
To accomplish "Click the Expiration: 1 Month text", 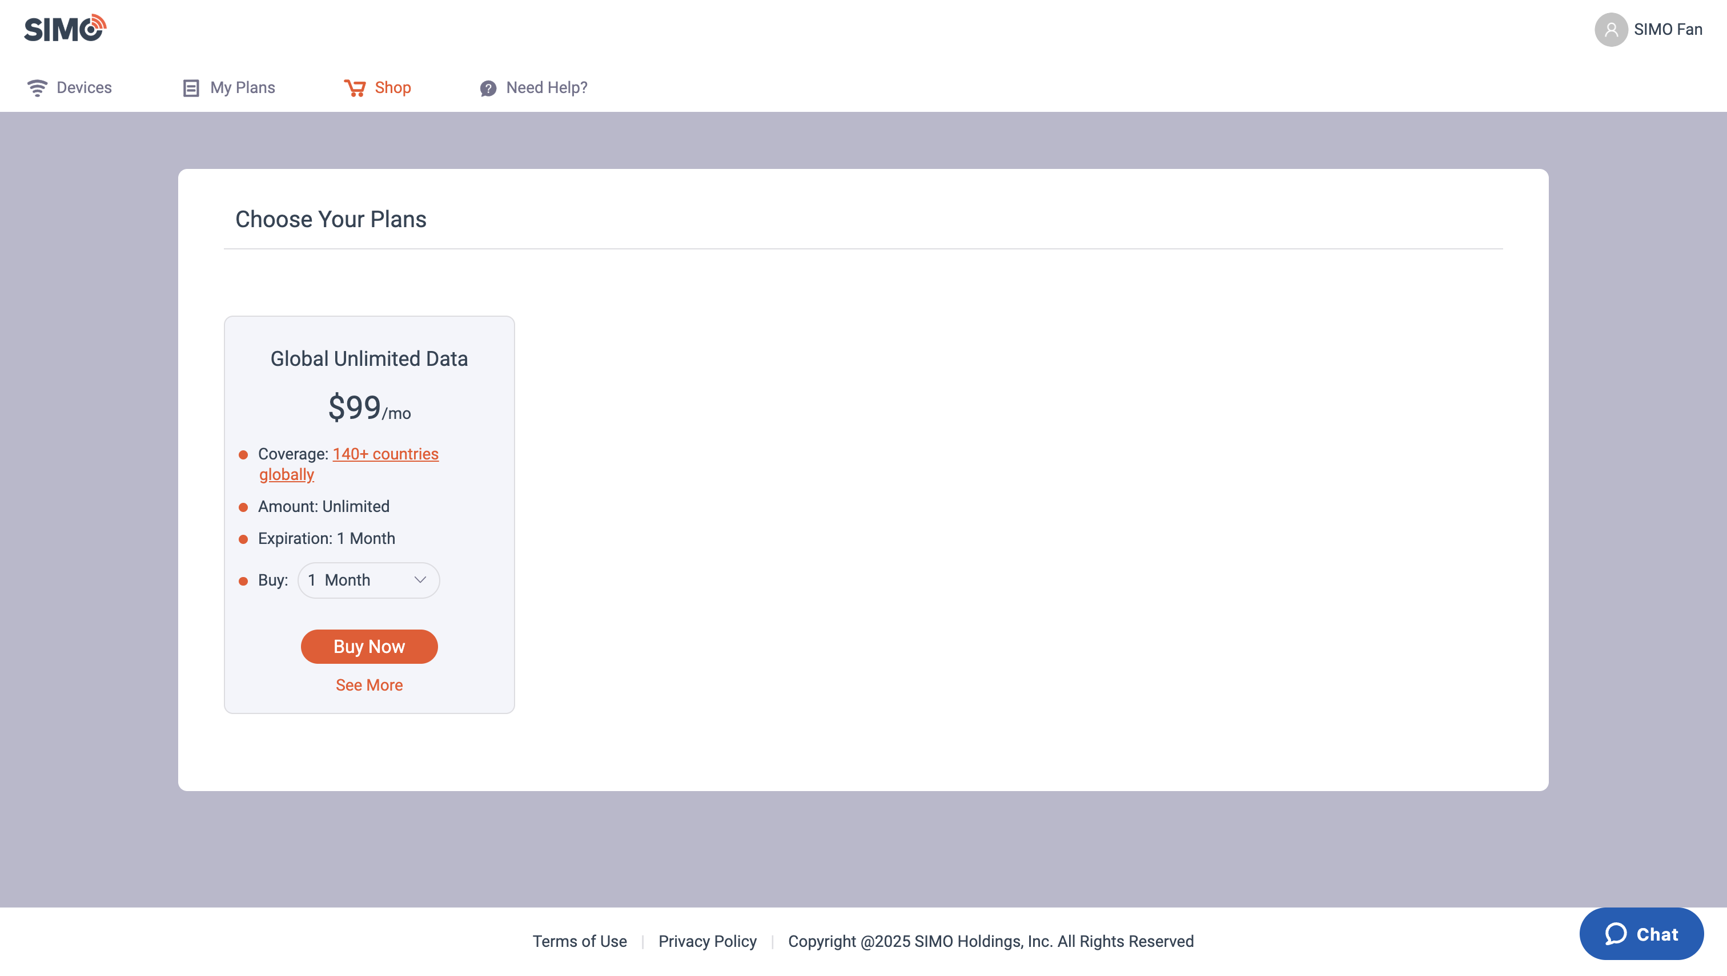I will pyautogui.click(x=327, y=539).
